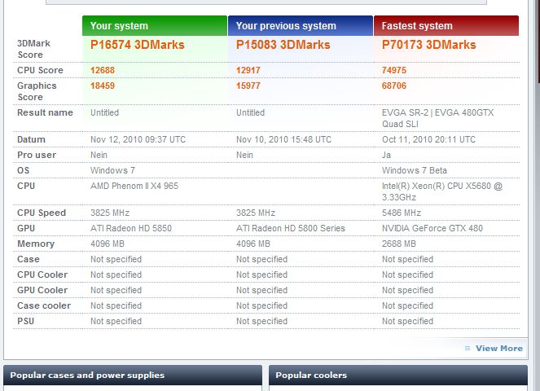
Task: Click graphics score value 18459
Action: coord(103,86)
